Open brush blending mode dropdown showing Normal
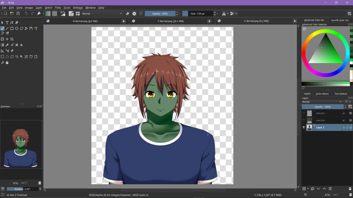Image resolution: width=353 pixels, height=198 pixels. tap(102, 14)
